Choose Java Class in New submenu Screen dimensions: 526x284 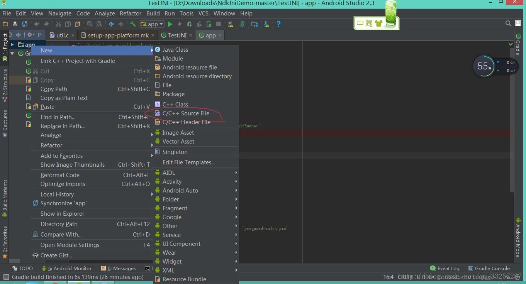[196, 50]
